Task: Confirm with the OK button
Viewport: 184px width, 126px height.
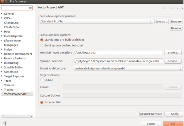Action: 173,124
